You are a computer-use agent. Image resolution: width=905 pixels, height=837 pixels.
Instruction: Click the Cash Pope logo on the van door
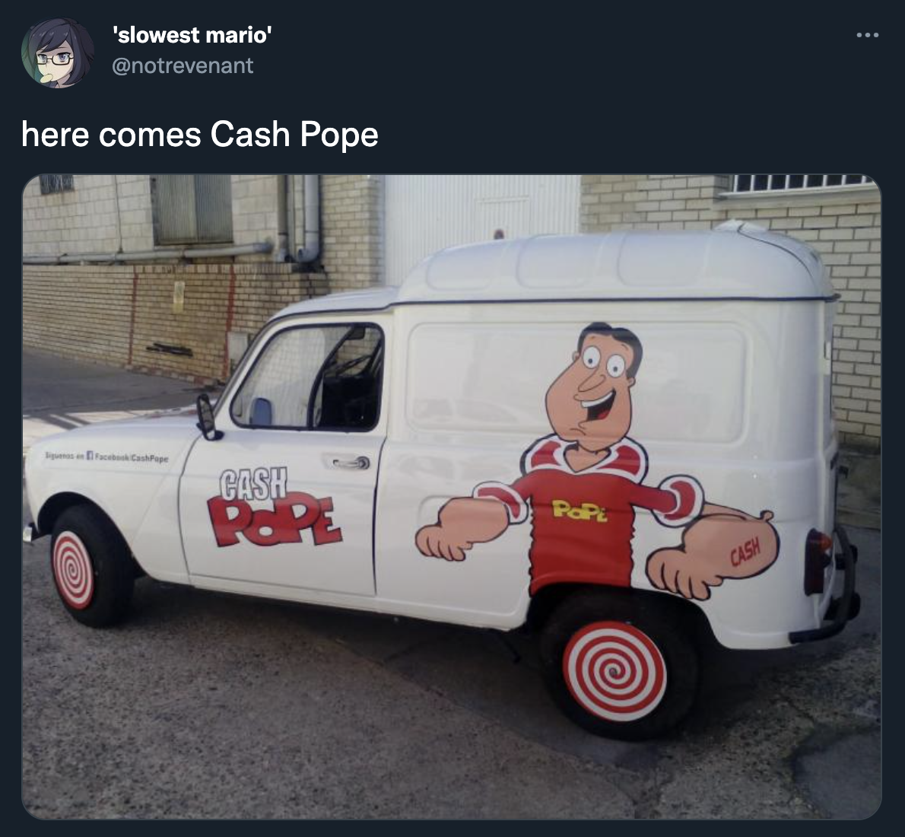coord(274,508)
